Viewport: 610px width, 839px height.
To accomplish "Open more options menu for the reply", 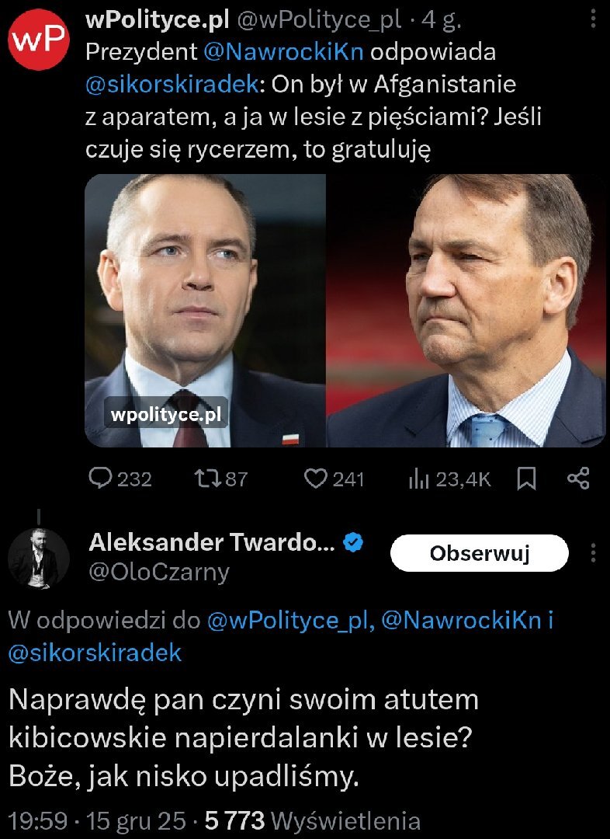I will coord(594,553).
